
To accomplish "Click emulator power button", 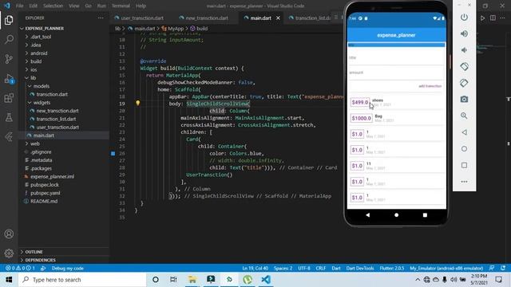I will 464,18.
